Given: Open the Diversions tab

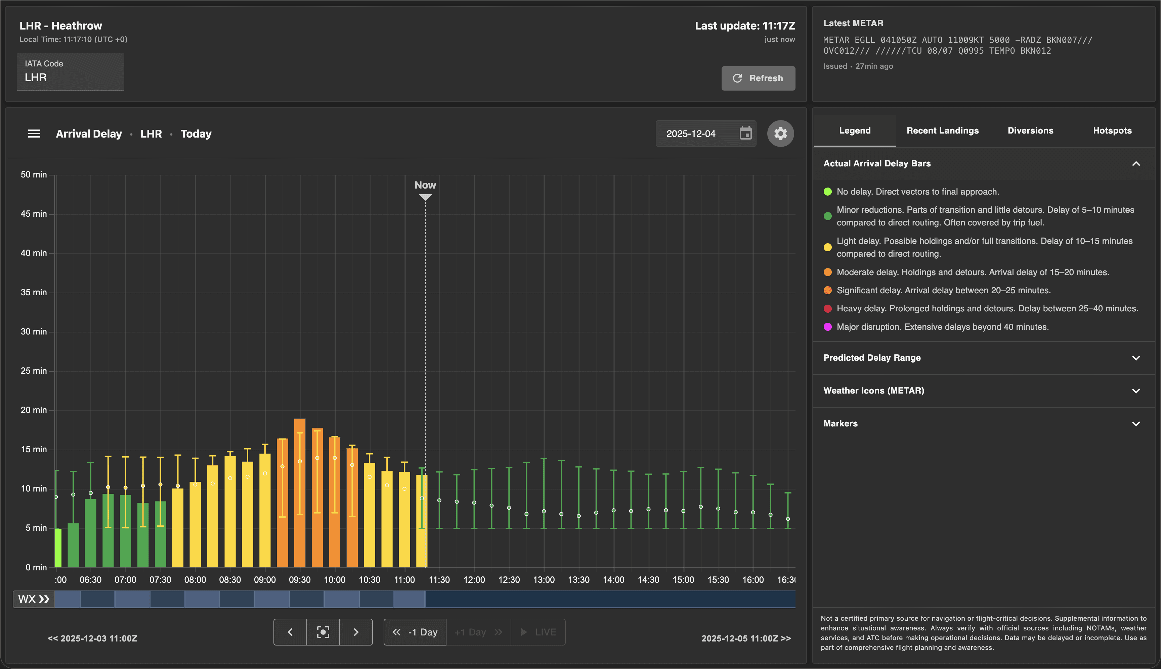Looking at the screenshot, I should 1030,131.
